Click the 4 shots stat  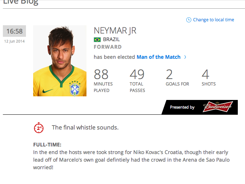209,78
